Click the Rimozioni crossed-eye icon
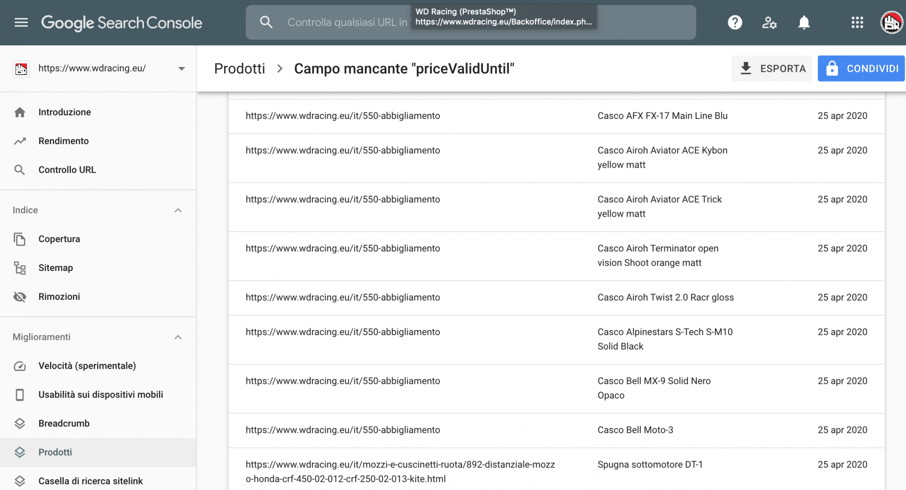This screenshot has width=906, height=490. (x=20, y=297)
